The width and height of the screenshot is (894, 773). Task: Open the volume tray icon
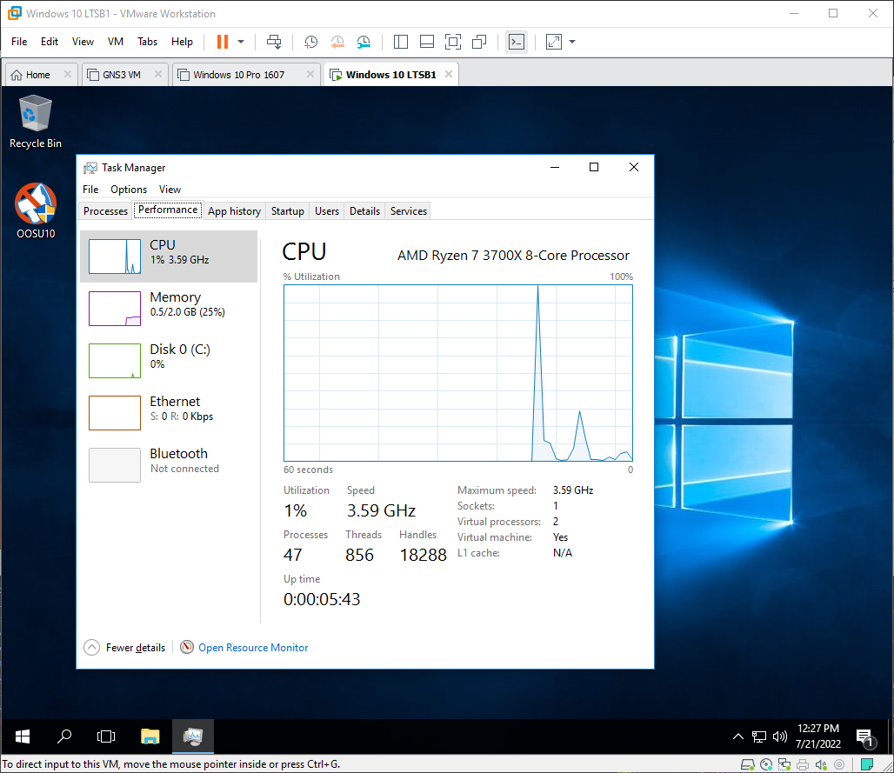coord(779,736)
